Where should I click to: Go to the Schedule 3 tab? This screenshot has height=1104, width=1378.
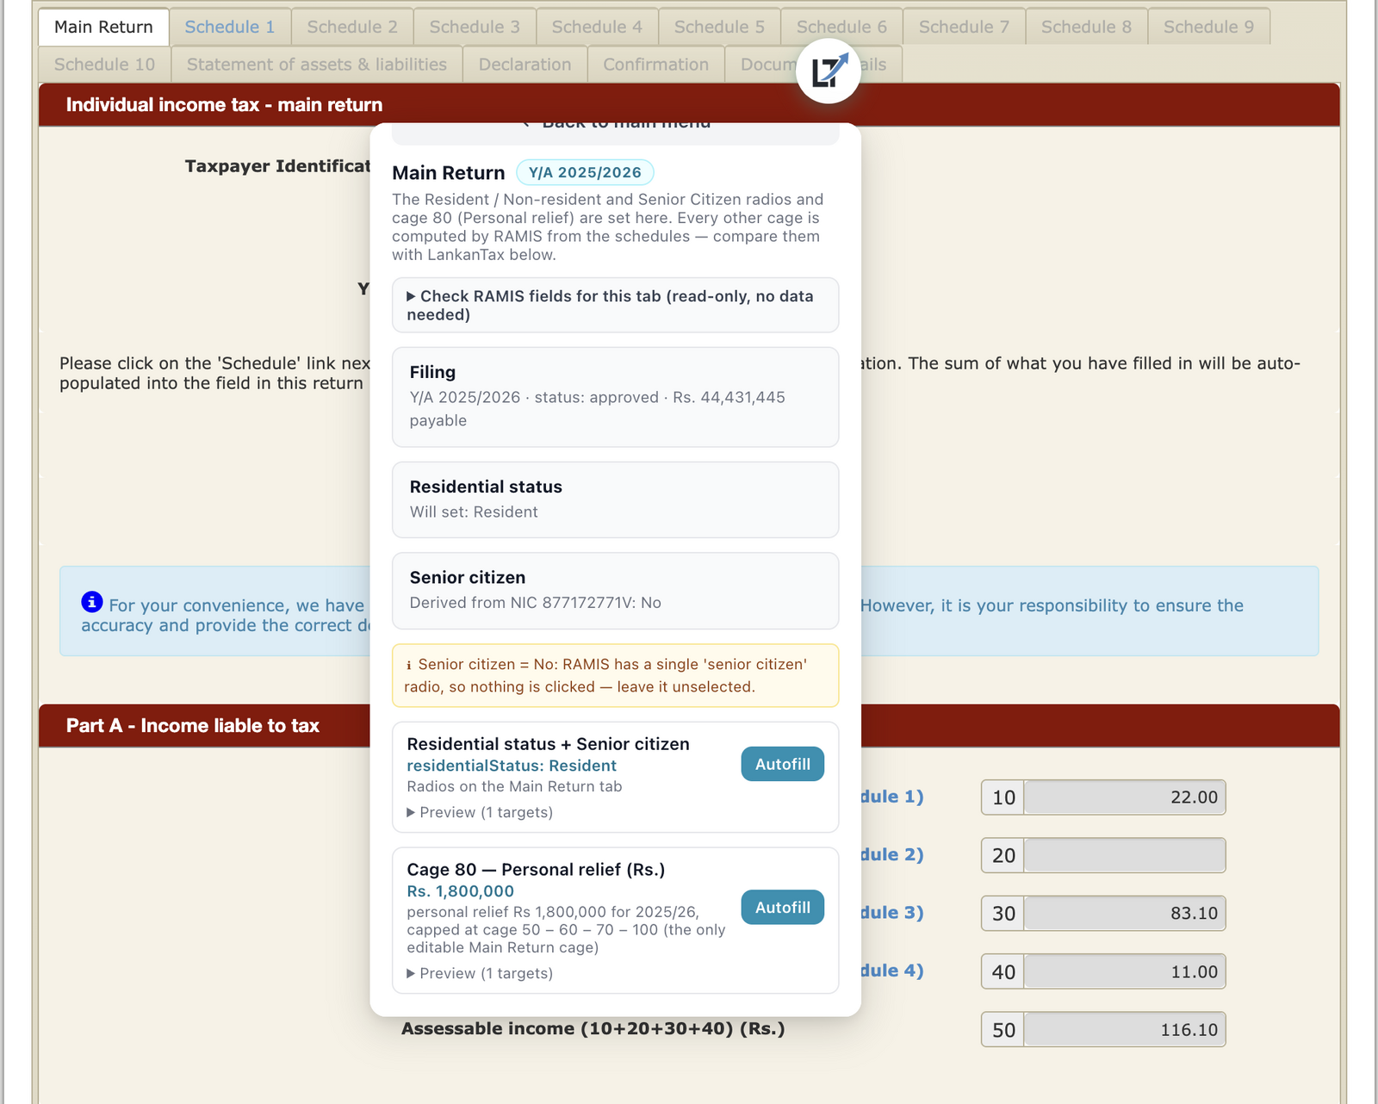pyautogui.click(x=475, y=27)
